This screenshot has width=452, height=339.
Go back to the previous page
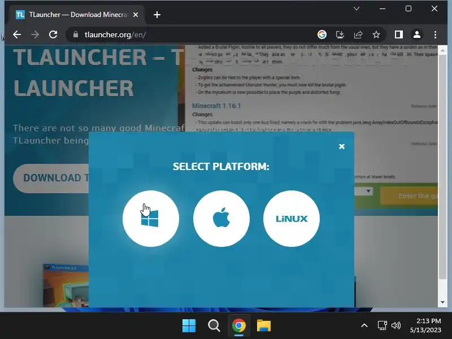[17, 35]
